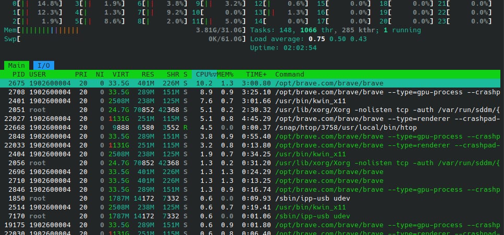Sort by USER column header

pos(38,75)
